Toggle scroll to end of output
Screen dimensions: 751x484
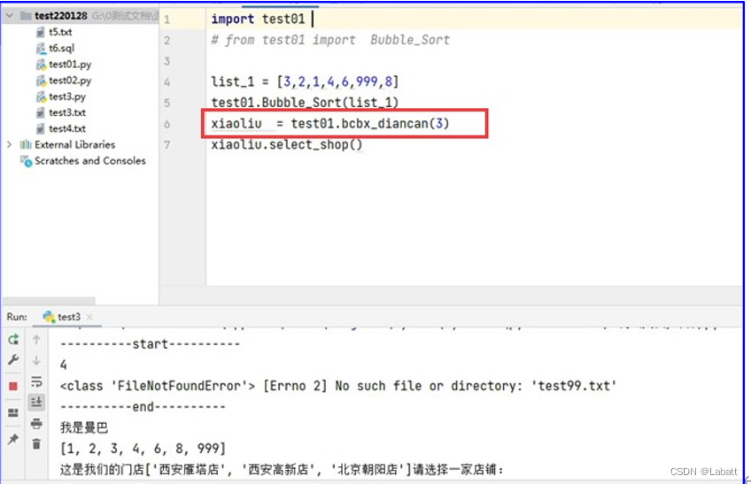(x=36, y=402)
